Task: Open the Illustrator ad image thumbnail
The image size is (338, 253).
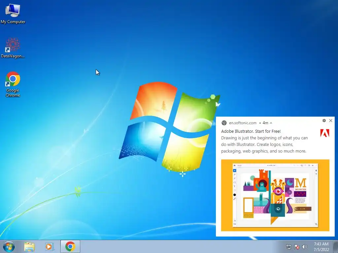Action: pos(275,195)
